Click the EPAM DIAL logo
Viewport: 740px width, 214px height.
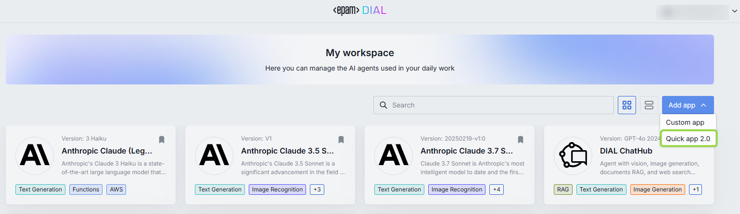360,11
